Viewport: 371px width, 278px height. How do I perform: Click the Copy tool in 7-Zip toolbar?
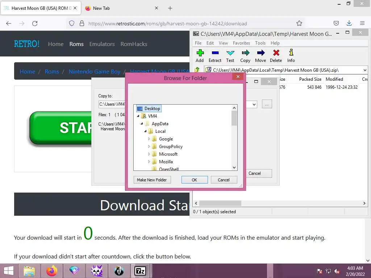tap(245, 56)
